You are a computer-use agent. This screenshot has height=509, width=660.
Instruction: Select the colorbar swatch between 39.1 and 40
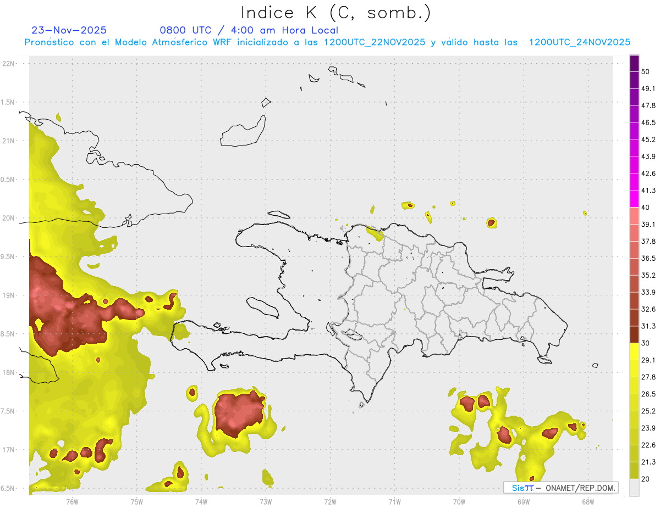pos(634,216)
